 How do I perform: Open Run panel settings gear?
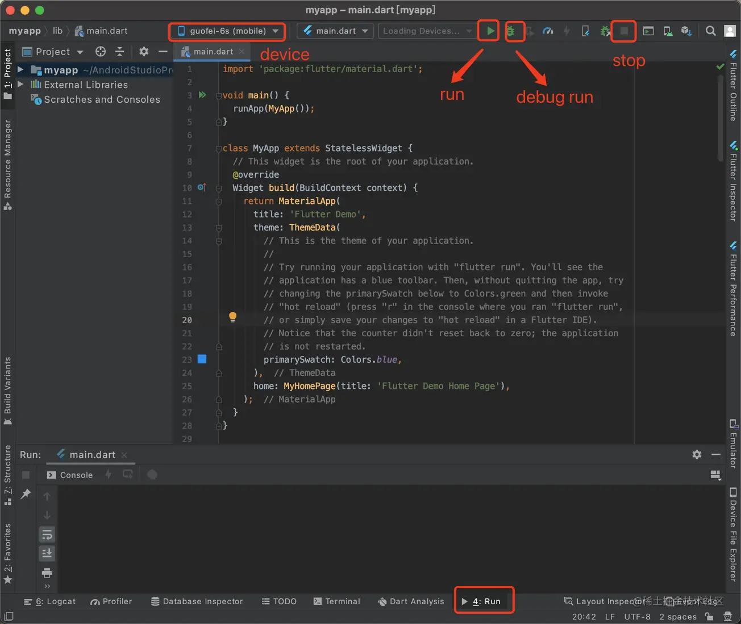[x=697, y=454]
